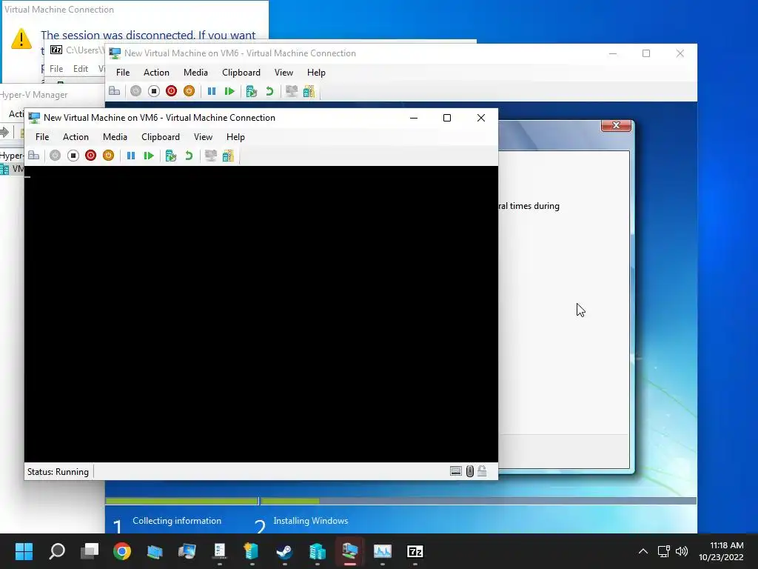
Task: Open File menu in back VM Connection window
Action: 123,73
